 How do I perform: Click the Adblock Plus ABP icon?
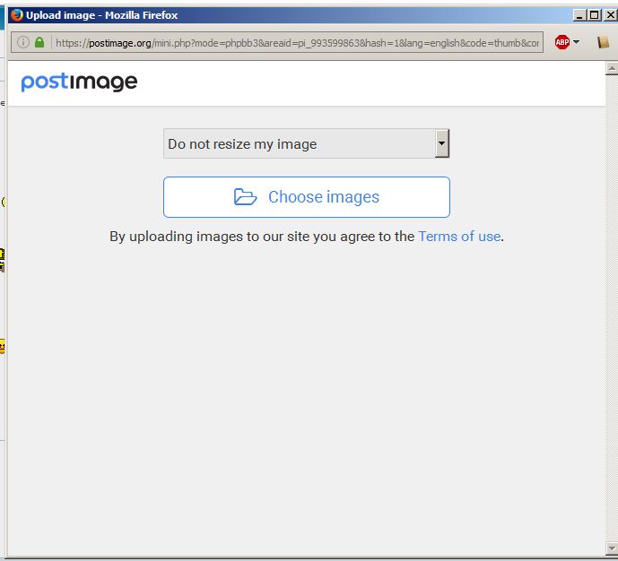(562, 42)
